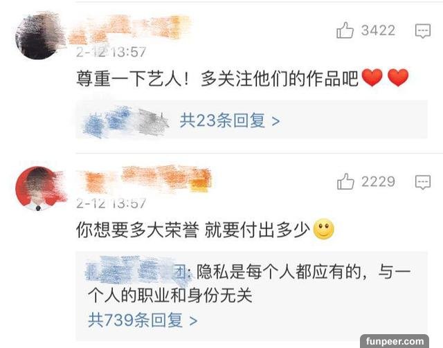443x348 pixels.
Task: Click the 3422 like count
Action: click(378, 30)
